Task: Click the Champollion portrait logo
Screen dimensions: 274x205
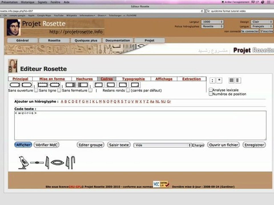Action: 13,28
